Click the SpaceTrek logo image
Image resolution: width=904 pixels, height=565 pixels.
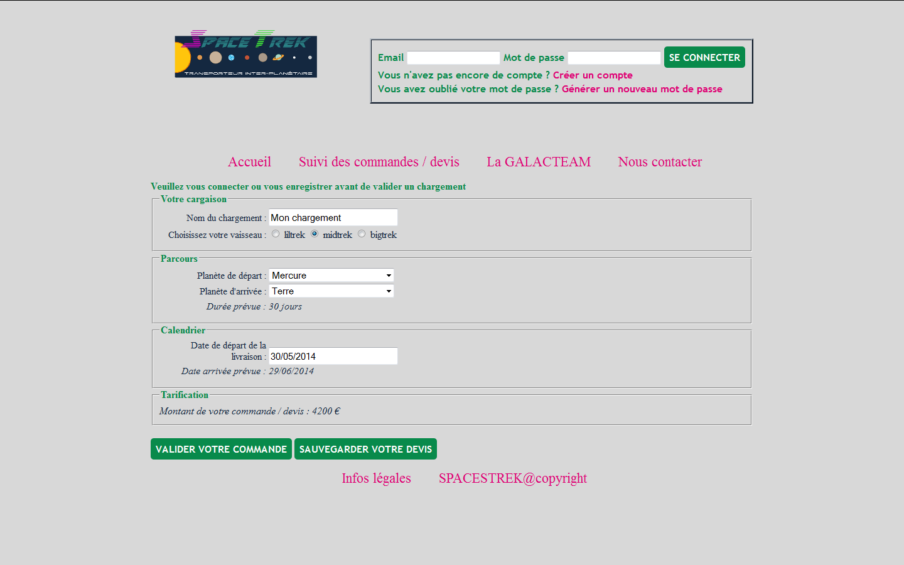[x=245, y=55]
